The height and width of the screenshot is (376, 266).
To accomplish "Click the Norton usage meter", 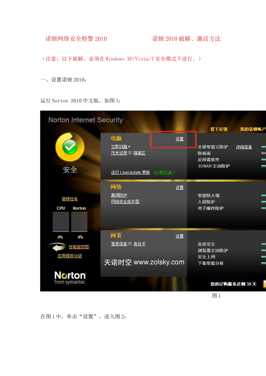I will tap(79, 222).
